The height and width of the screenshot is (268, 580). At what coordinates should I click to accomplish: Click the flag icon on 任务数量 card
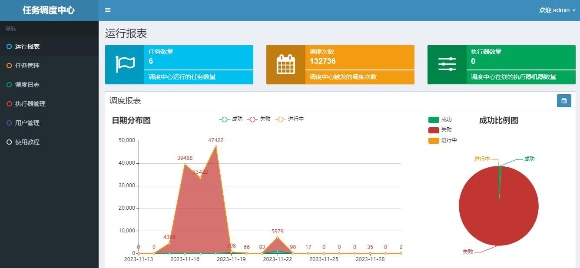pyautogui.click(x=125, y=65)
